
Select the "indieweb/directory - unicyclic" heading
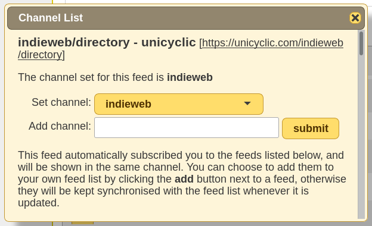tap(107, 42)
